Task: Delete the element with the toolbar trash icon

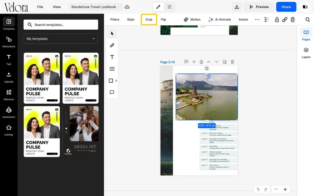Action: click(293, 20)
